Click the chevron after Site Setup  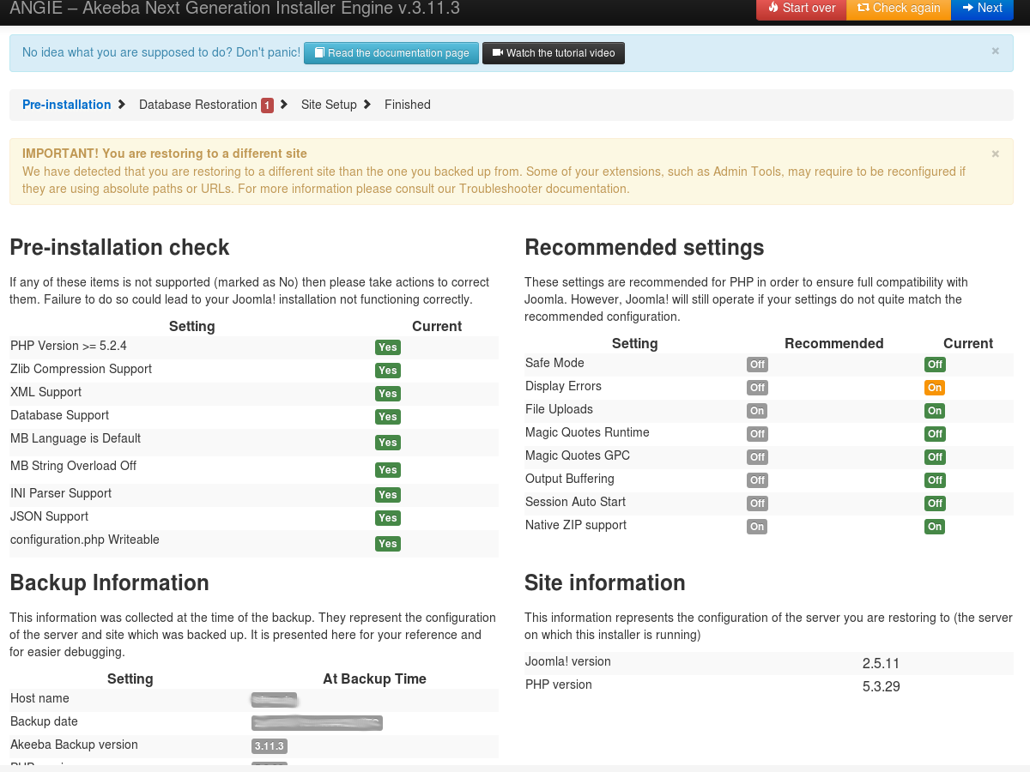(367, 105)
